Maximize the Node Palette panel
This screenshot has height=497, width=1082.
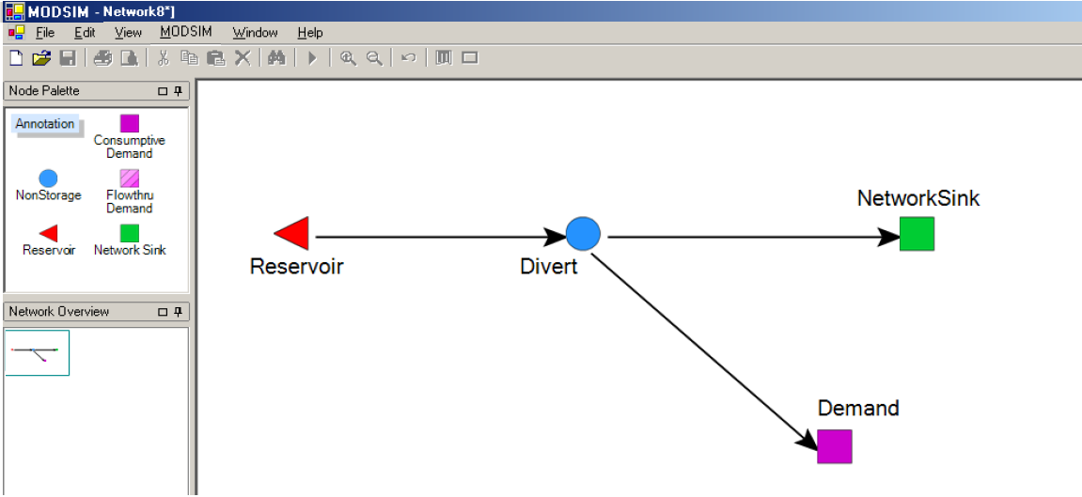pyautogui.click(x=162, y=91)
